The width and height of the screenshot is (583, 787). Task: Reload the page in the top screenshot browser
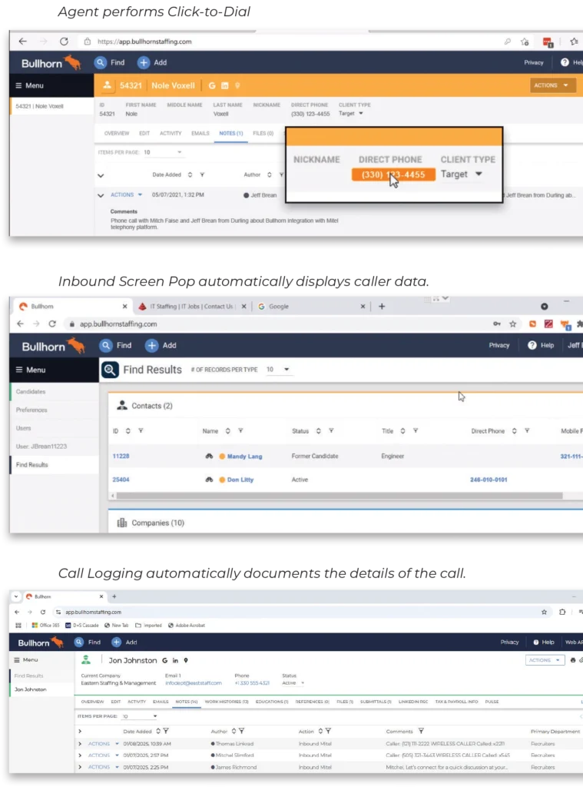[64, 42]
